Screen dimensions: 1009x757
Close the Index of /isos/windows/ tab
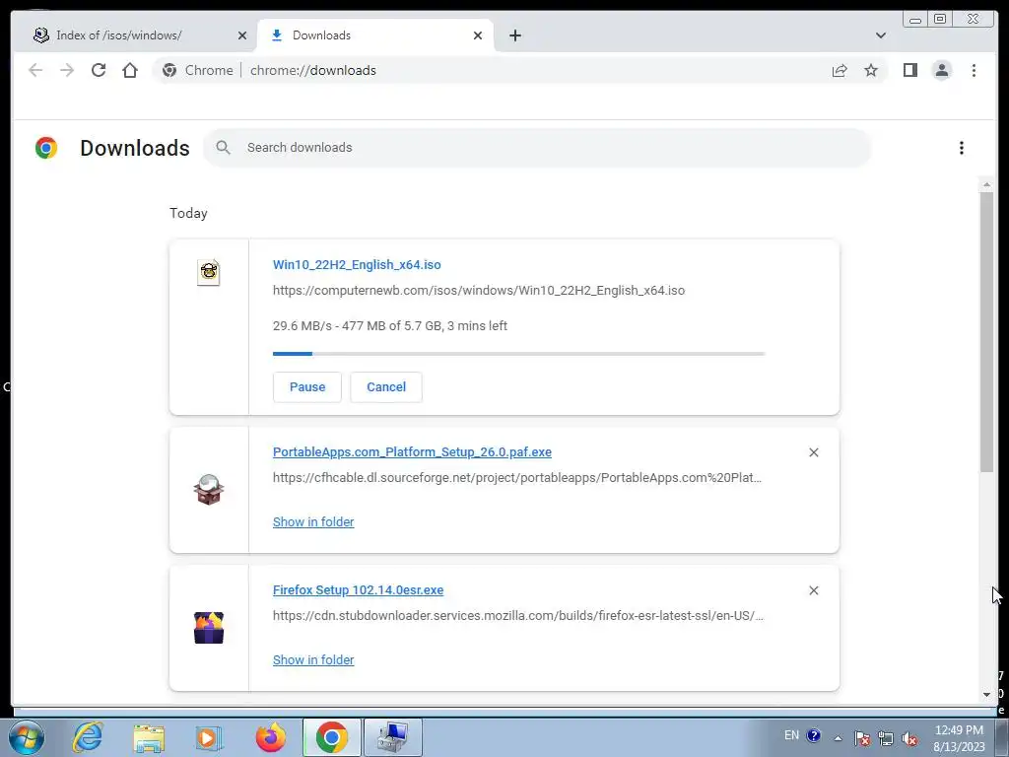point(242,35)
